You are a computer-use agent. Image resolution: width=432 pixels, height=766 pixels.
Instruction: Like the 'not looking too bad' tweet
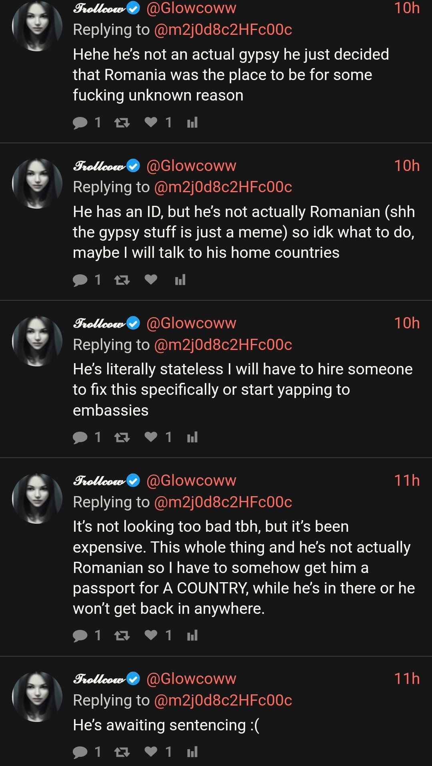(151, 635)
